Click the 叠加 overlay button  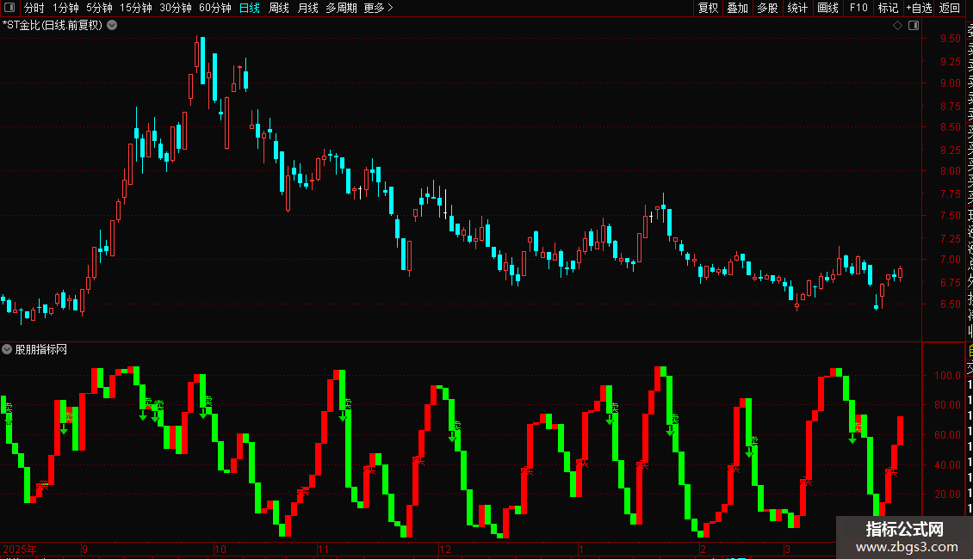coord(738,8)
